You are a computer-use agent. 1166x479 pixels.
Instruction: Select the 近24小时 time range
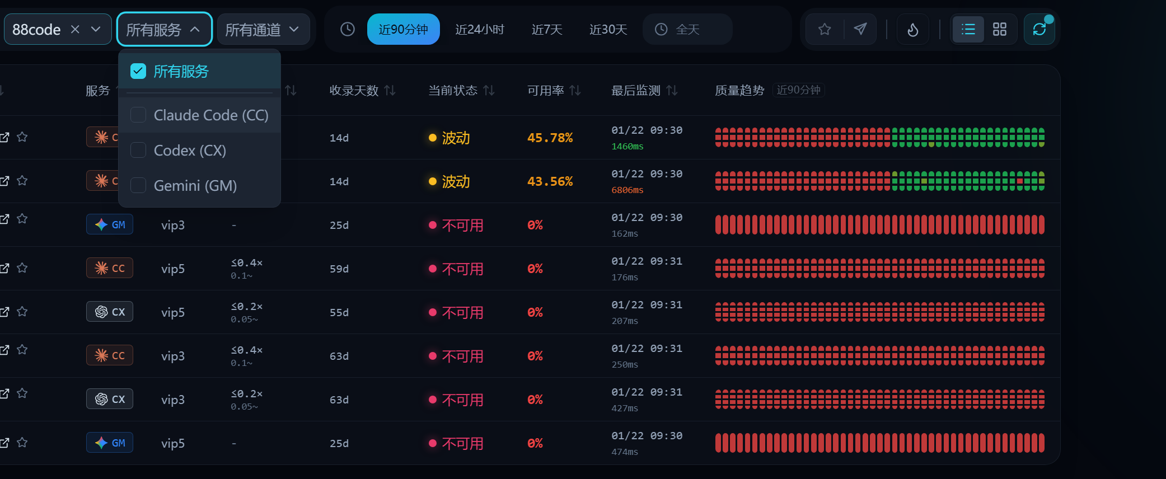coord(480,29)
